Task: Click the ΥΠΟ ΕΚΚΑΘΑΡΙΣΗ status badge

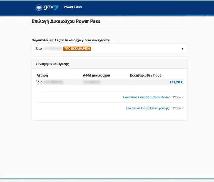Action: click(77, 49)
